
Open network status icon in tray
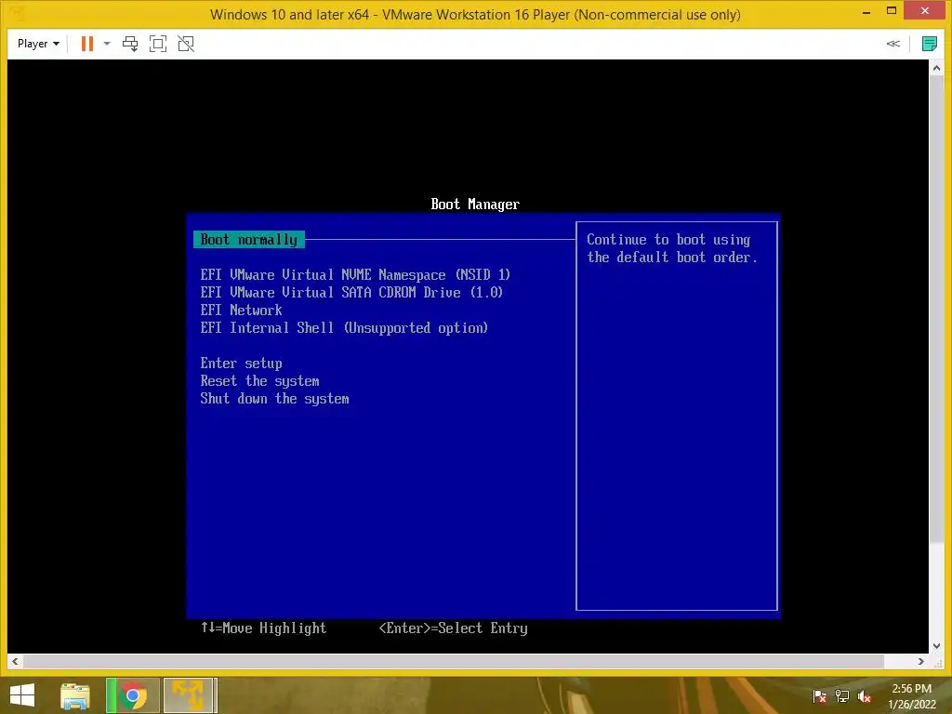click(841, 696)
